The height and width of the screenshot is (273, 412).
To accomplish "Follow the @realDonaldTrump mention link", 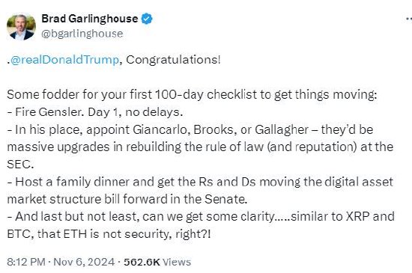I will coord(64,60).
